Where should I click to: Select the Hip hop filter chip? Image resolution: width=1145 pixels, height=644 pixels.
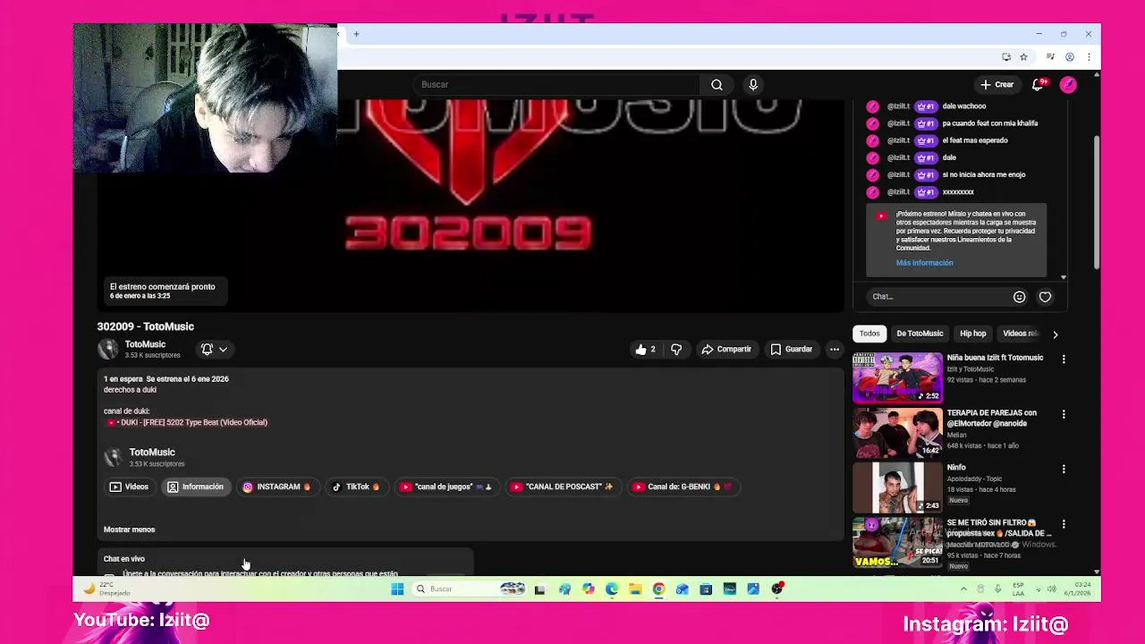[x=972, y=334]
